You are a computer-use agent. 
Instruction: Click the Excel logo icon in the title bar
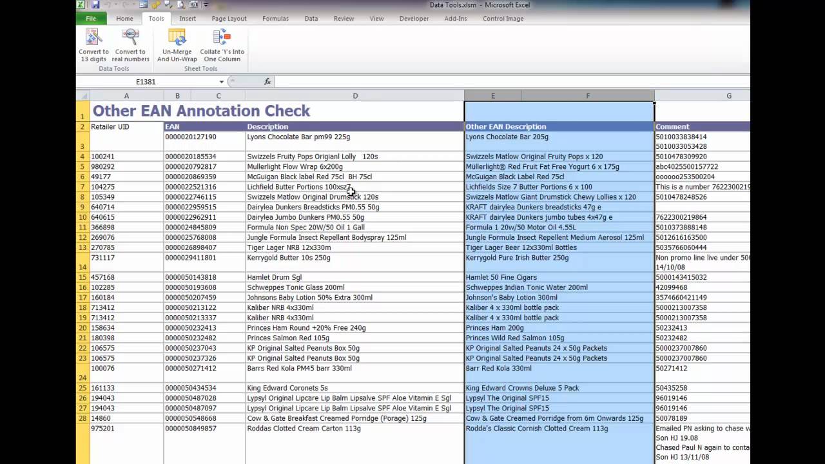click(x=81, y=5)
